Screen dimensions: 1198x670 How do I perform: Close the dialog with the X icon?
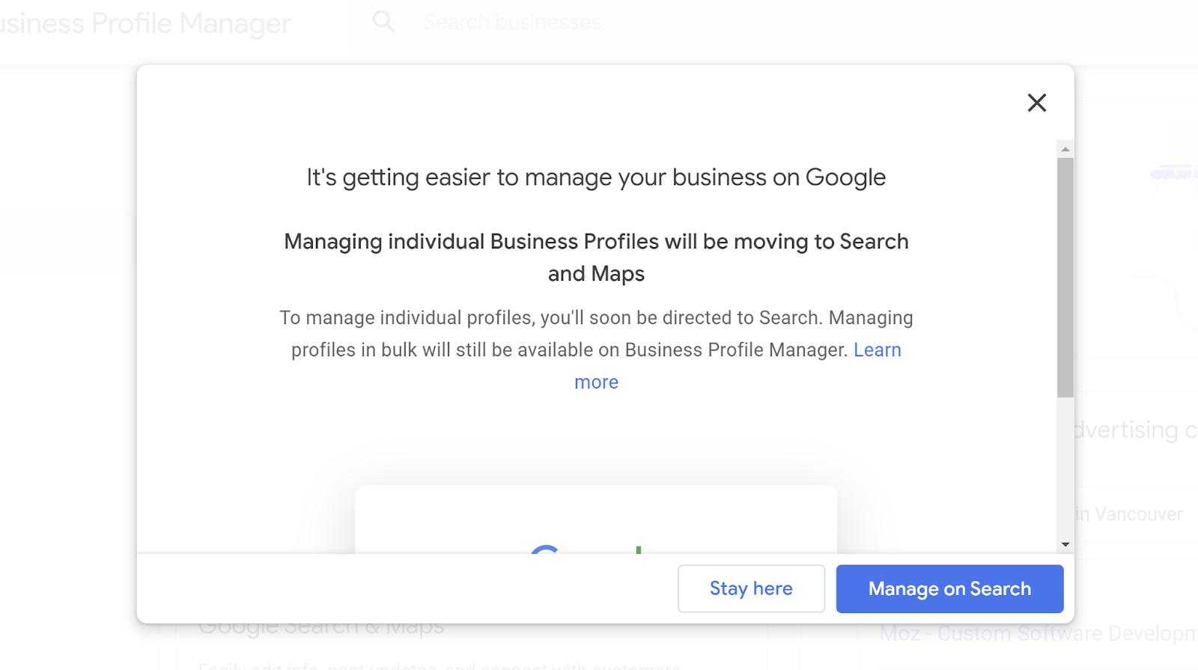point(1036,103)
